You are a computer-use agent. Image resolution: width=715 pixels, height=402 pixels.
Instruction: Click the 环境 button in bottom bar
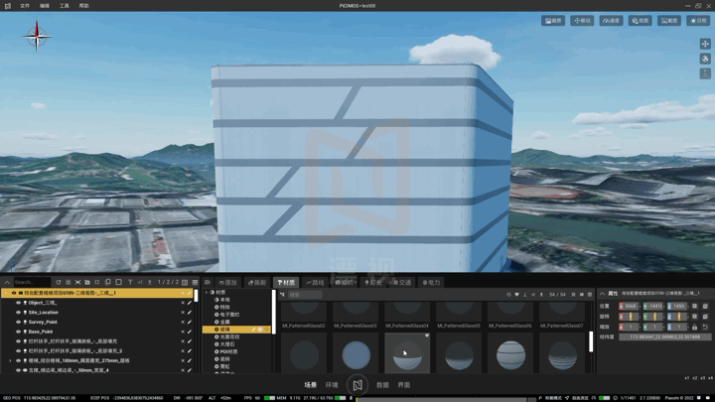pyautogui.click(x=332, y=385)
